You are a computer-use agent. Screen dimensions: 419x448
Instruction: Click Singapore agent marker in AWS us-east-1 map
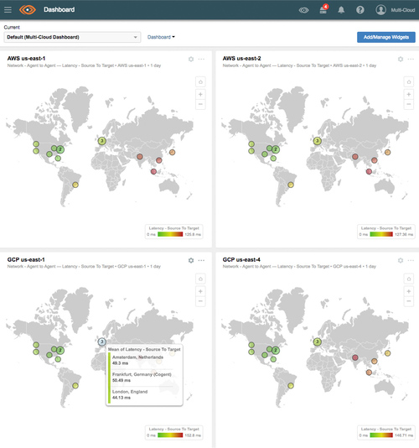(153, 171)
